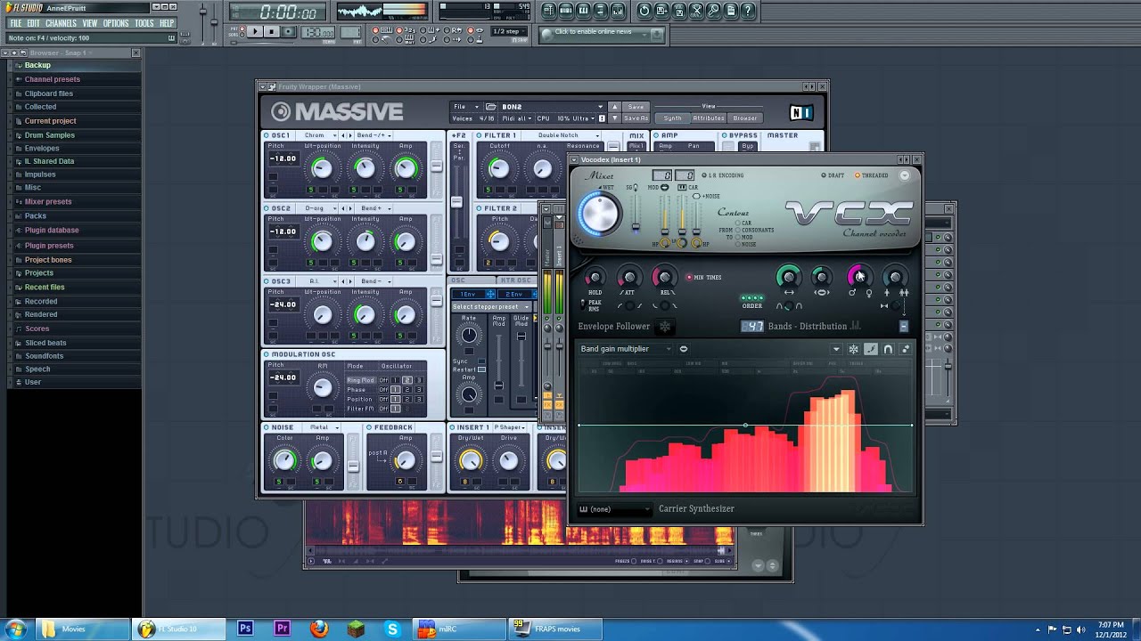Switch to the Browser view tab in Massive
The image size is (1141, 641).
coord(745,118)
